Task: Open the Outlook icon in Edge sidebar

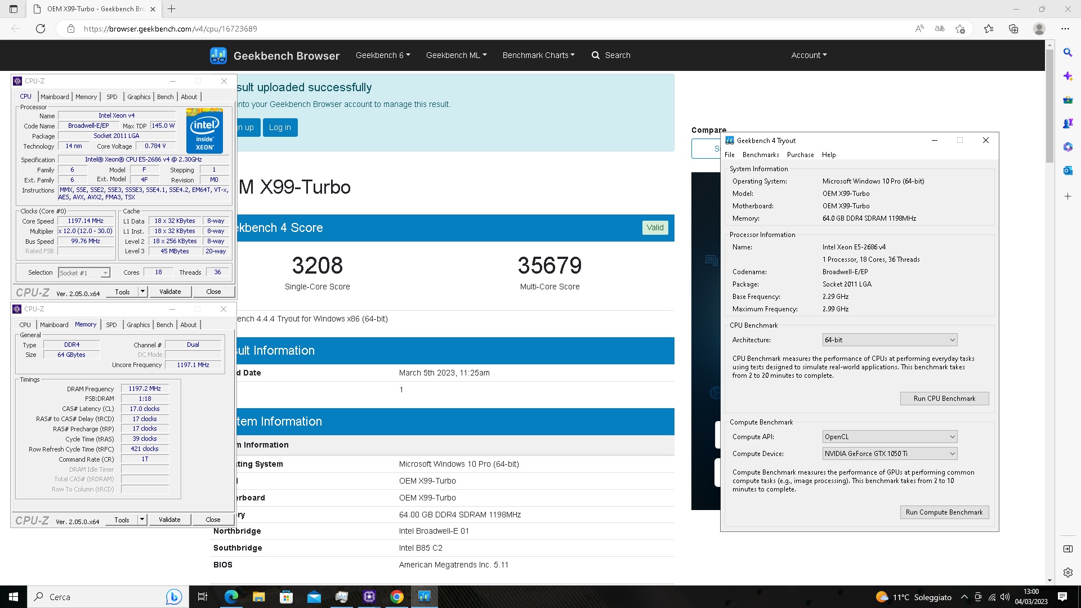Action: click(x=1067, y=171)
